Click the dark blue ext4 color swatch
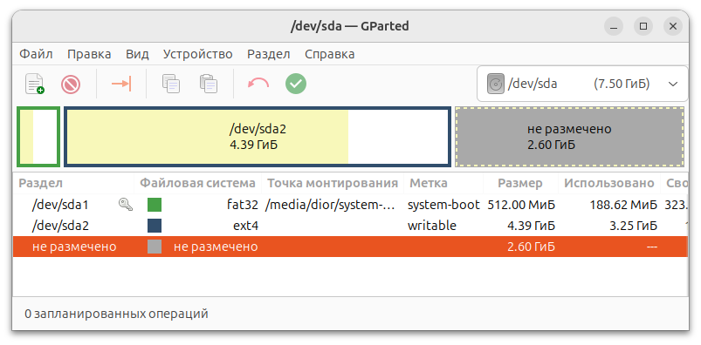This screenshot has height=345, width=701. [x=155, y=226]
